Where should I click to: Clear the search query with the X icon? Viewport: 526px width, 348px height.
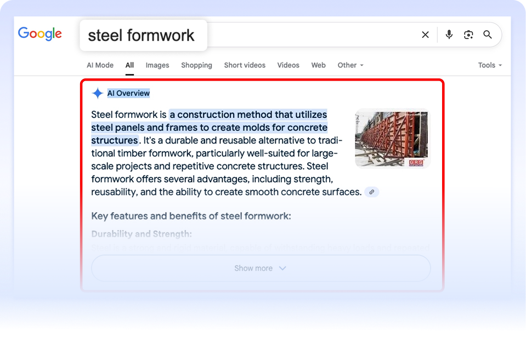point(425,35)
